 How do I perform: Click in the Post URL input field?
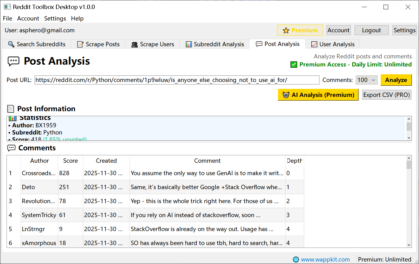(177, 80)
